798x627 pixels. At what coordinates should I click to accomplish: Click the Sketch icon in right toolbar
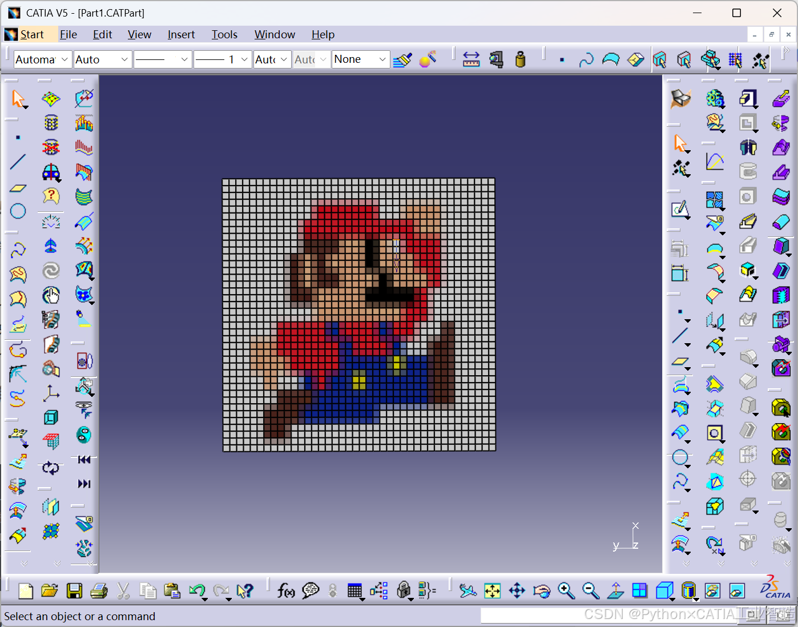[679, 209]
